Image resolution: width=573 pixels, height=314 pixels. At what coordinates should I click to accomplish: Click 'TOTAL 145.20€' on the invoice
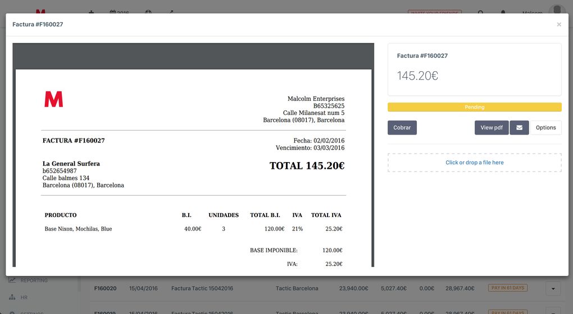[x=307, y=166]
